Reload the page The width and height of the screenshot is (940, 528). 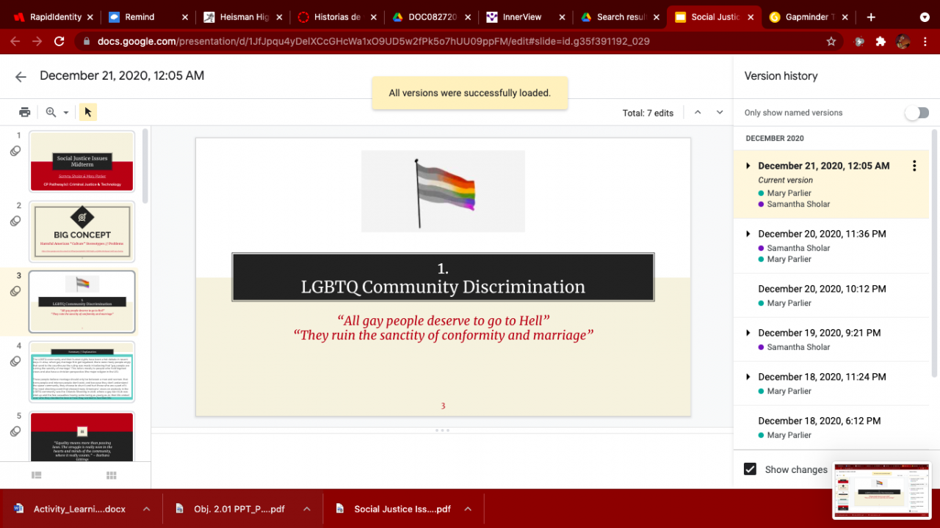coord(59,42)
